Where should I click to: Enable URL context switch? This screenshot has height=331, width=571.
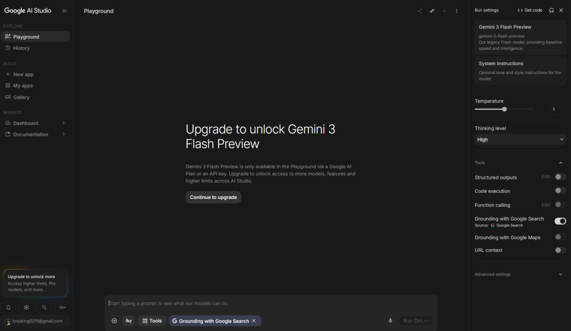tap(560, 250)
